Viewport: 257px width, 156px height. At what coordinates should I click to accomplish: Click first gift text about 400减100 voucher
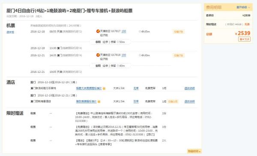click(x=114, y=117)
